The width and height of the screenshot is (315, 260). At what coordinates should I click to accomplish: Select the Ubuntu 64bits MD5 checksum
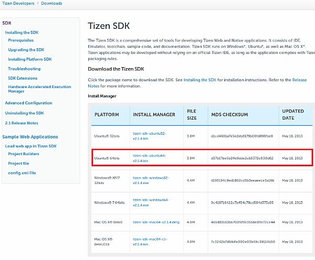click(x=242, y=158)
